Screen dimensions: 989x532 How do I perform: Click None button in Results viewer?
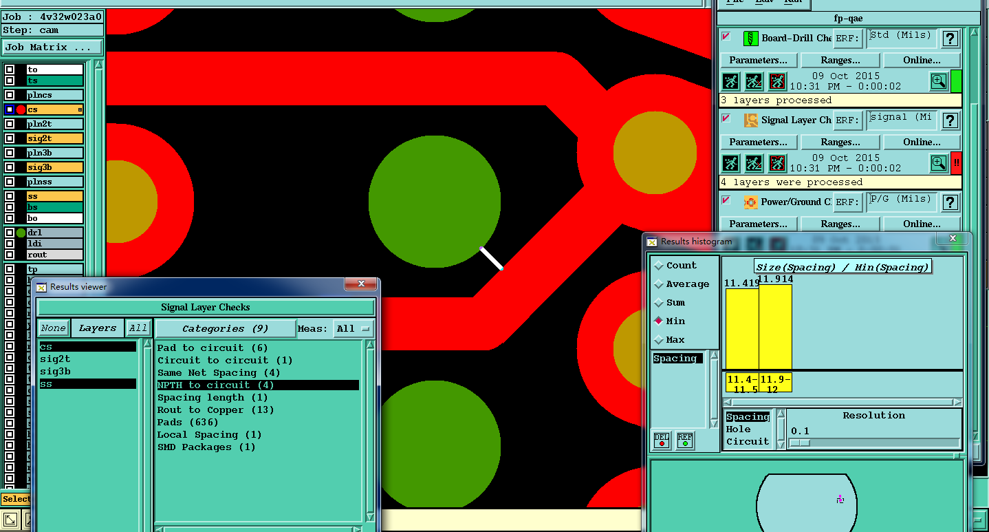[54, 328]
